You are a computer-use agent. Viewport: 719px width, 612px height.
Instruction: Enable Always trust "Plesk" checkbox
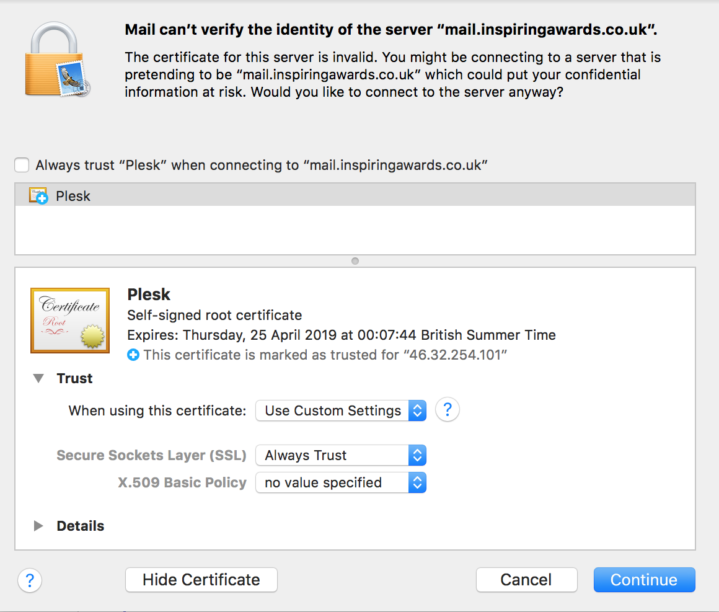[x=22, y=165]
